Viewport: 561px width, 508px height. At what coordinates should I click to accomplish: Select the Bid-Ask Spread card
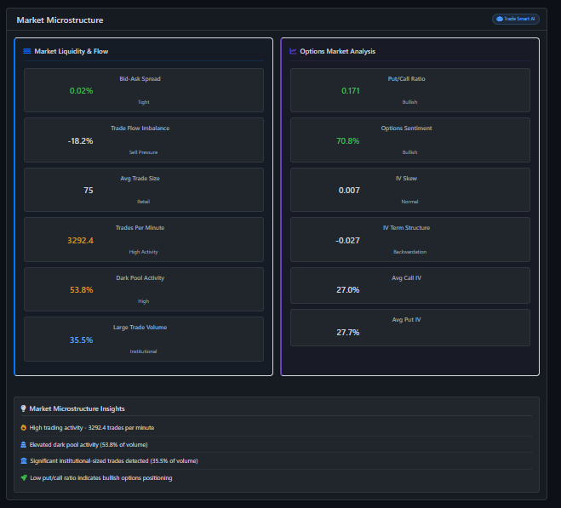pyautogui.click(x=143, y=90)
